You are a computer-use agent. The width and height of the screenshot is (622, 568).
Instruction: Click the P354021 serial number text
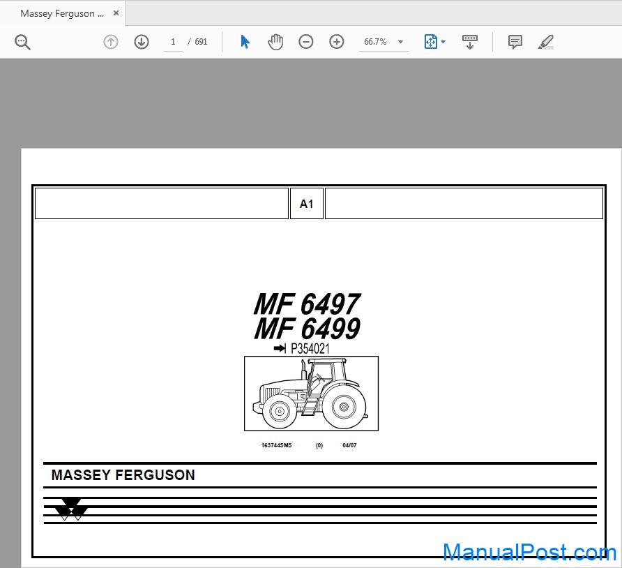click(x=310, y=348)
